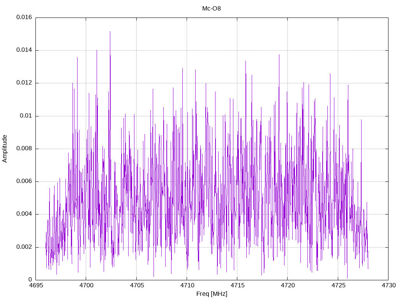Viewport: 399px width, 299px height.
Task: Click the 4715 x-axis tick label
Action: [237, 285]
